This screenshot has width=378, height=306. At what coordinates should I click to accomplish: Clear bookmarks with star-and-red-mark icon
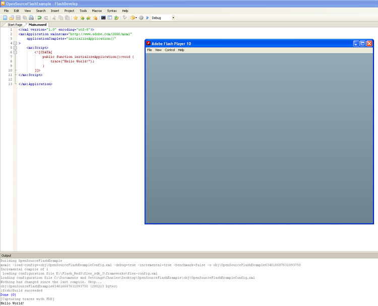pyautogui.click(x=95, y=18)
